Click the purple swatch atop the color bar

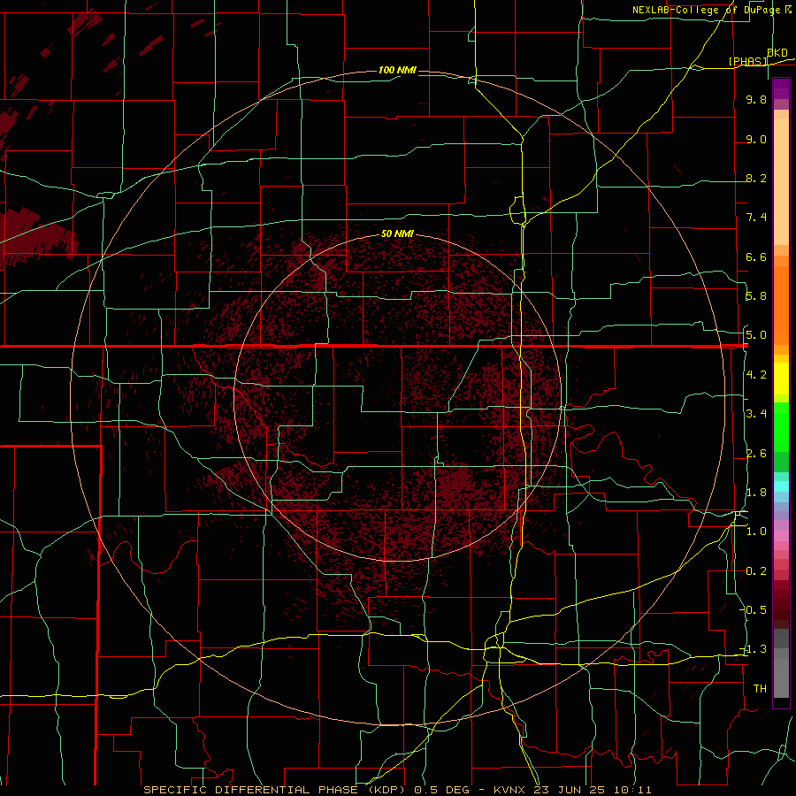781,88
